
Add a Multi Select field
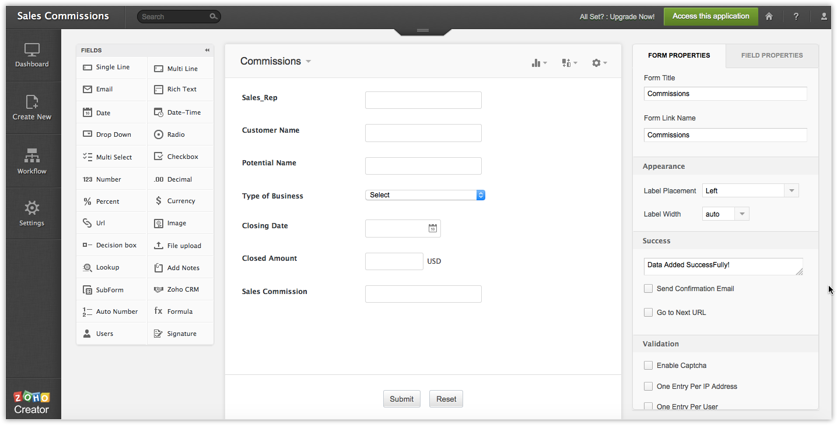tap(111, 157)
